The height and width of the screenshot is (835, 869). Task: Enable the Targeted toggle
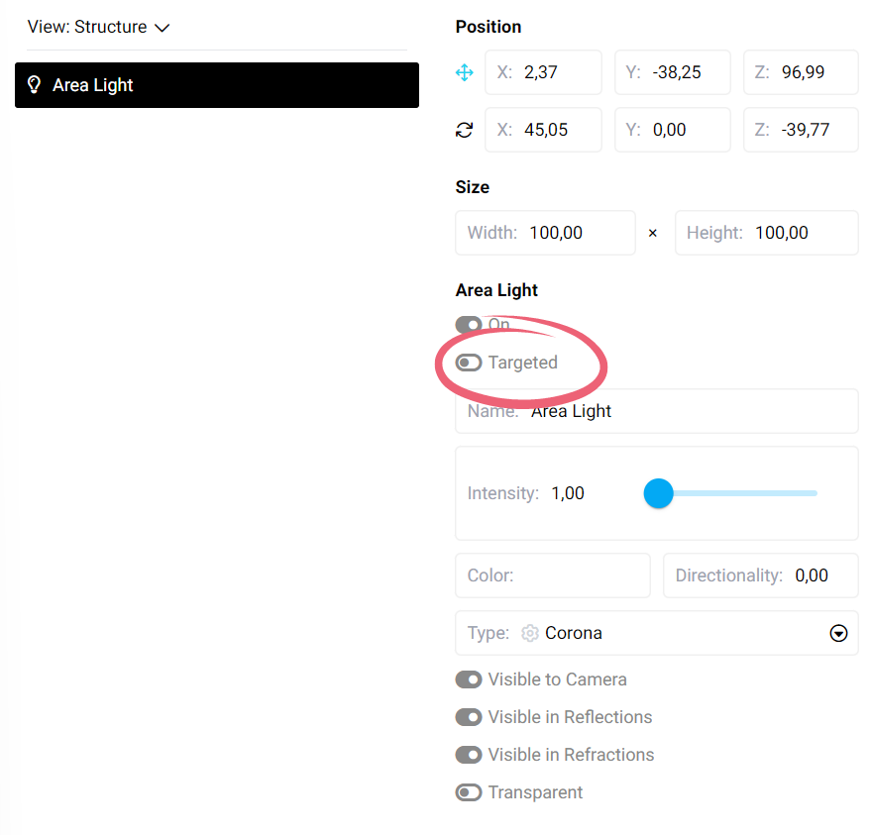pyautogui.click(x=469, y=363)
